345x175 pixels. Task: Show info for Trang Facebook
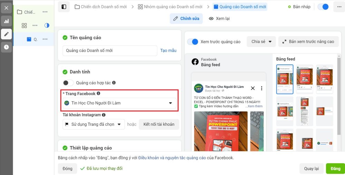[98, 93]
